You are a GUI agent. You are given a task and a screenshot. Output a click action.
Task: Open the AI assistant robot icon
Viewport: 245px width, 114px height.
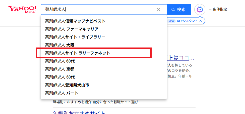[200, 9]
